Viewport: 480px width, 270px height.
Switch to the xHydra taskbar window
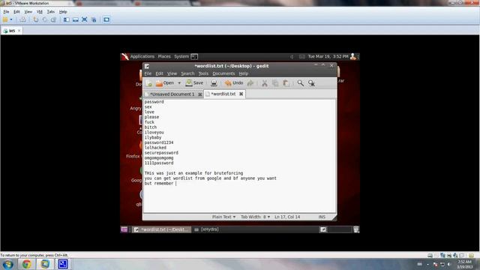click(207, 229)
